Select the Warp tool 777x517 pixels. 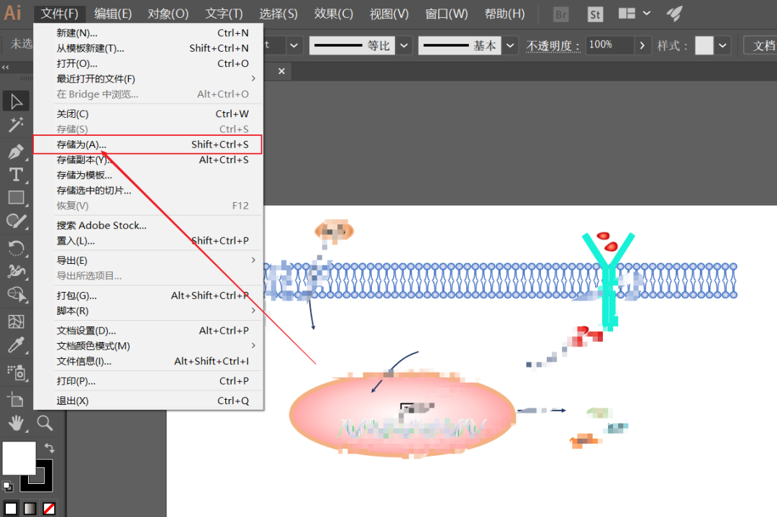[x=16, y=270]
